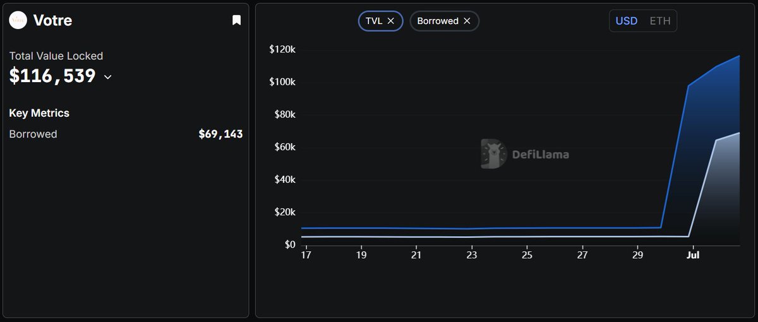The width and height of the screenshot is (758, 322).
Task: Click the Votre protocol logo icon
Action: coord(18,20)
